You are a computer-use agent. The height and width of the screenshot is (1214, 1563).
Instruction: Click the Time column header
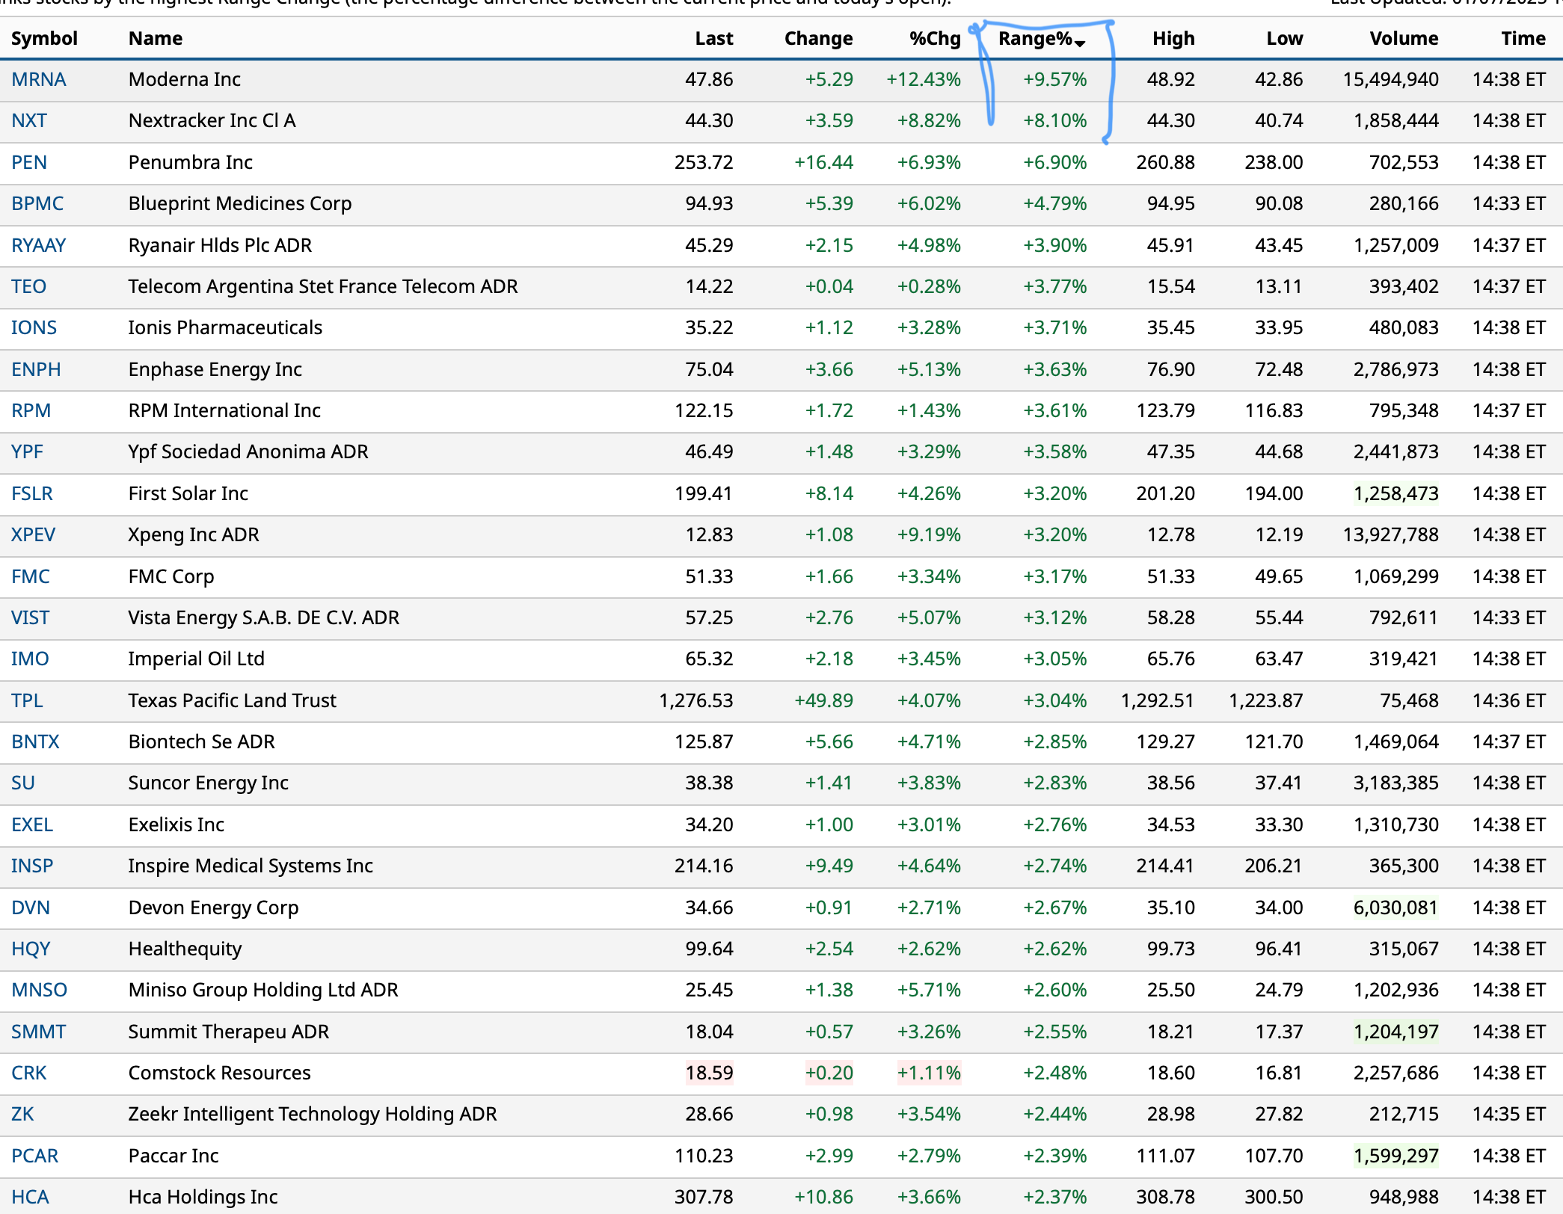coord(1523,39)
